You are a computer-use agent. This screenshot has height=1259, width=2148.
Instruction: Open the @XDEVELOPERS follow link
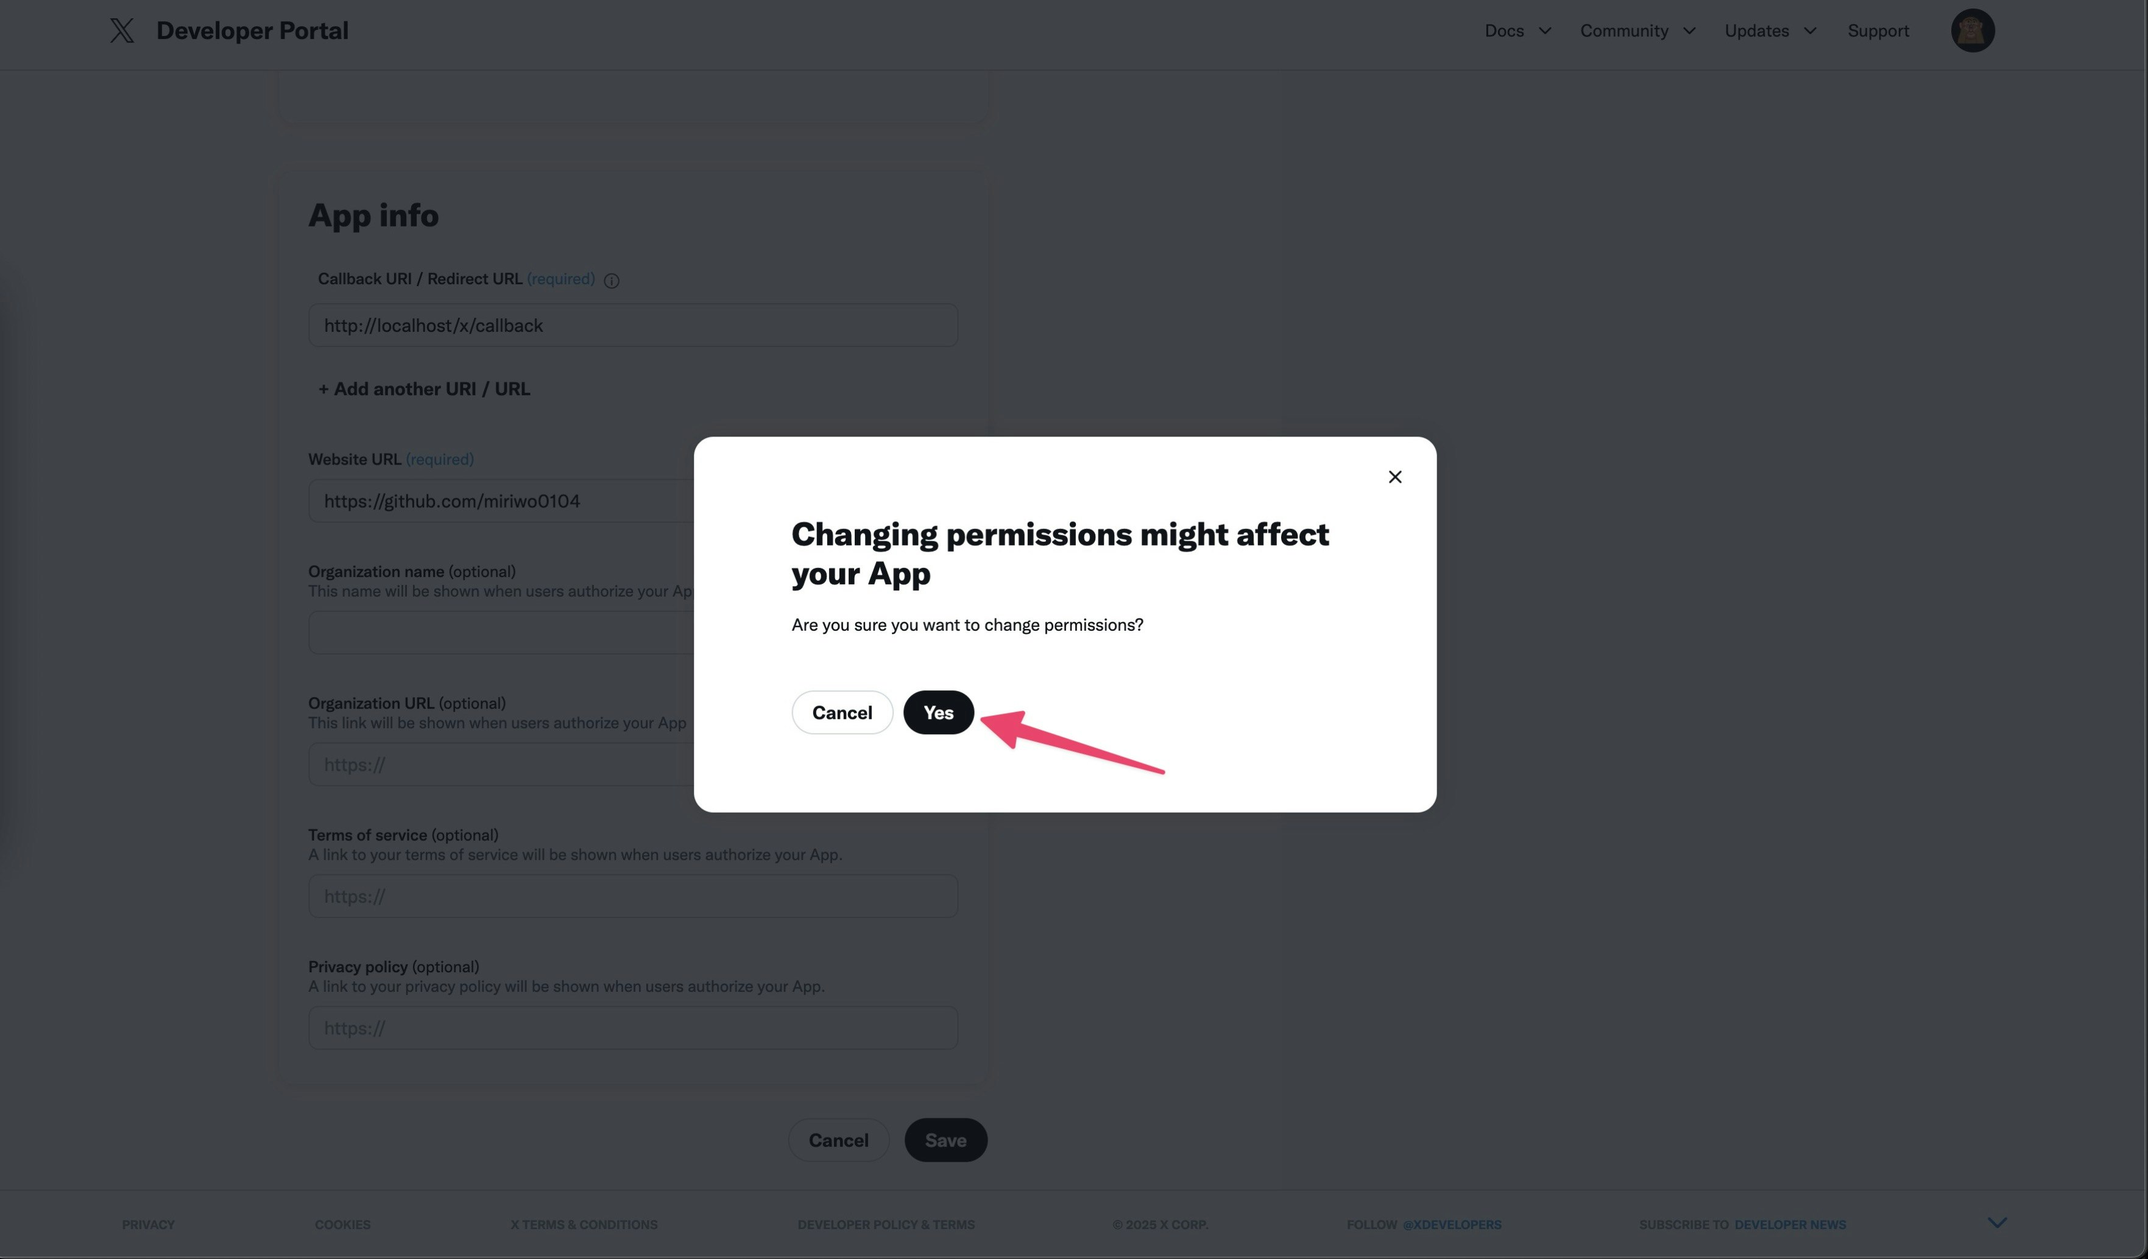(x=1452, y=1224)
